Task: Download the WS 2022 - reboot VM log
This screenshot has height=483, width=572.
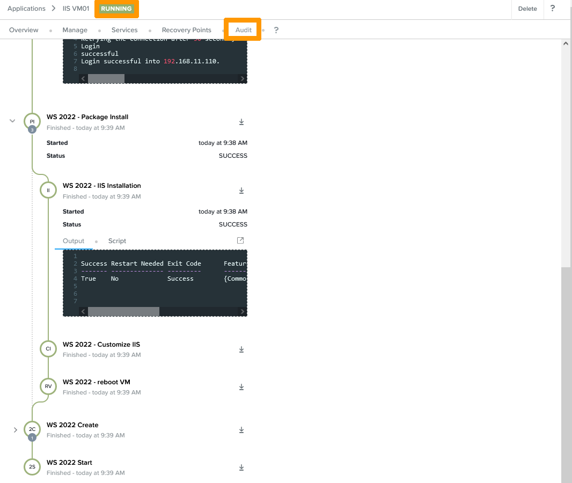Action: coord(241,387)
